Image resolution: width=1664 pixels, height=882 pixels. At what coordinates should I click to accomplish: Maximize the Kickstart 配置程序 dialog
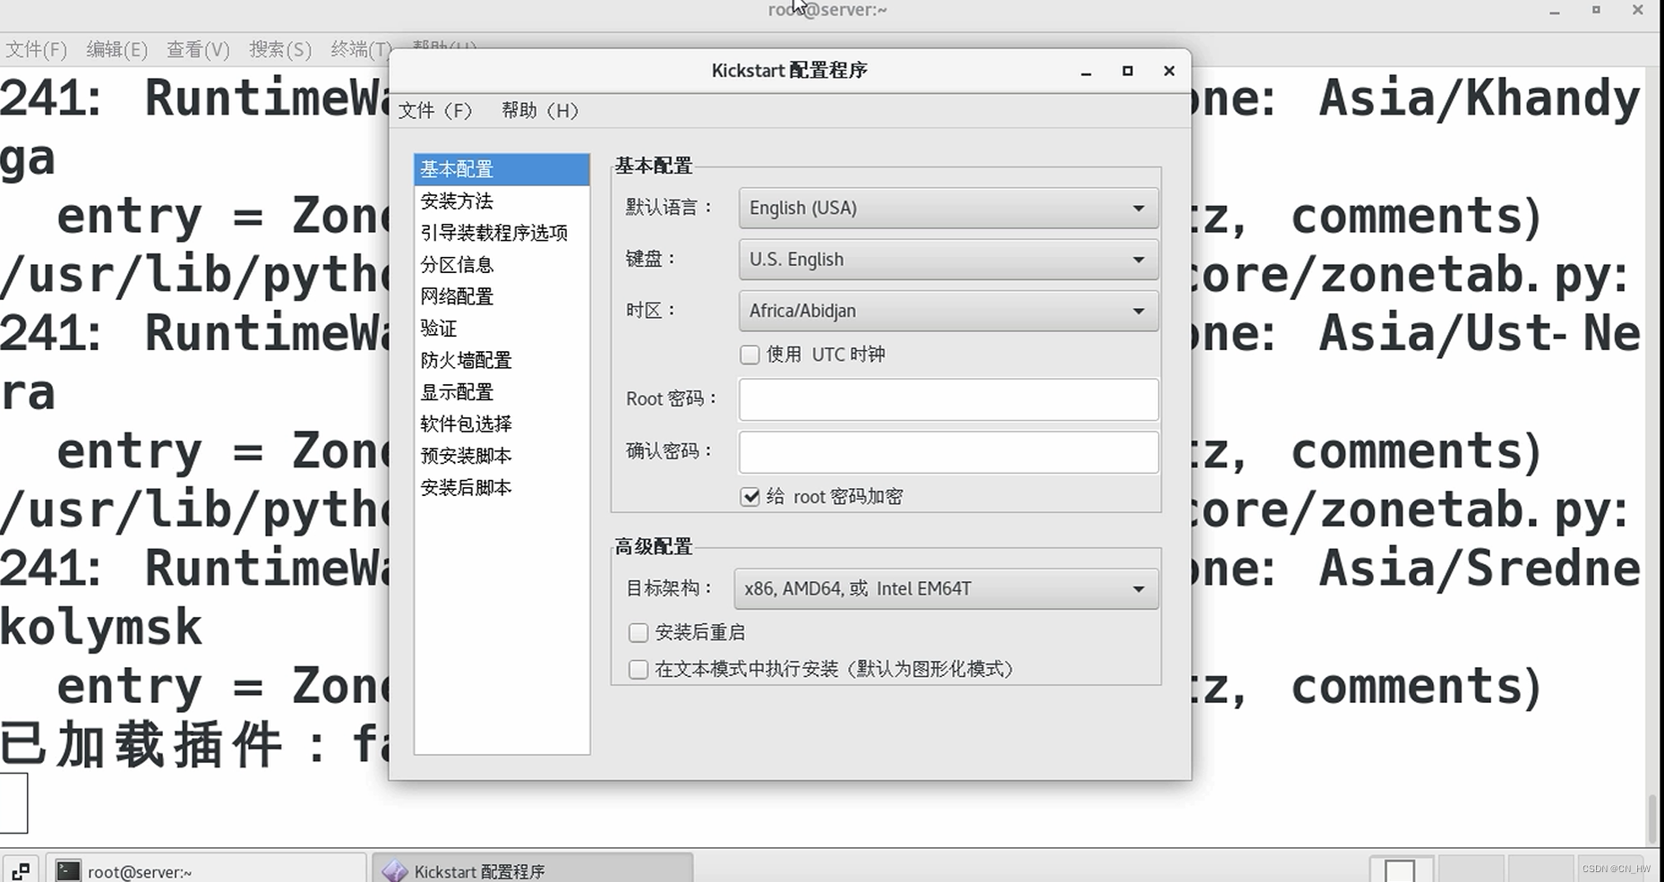tap(1128, 71)
